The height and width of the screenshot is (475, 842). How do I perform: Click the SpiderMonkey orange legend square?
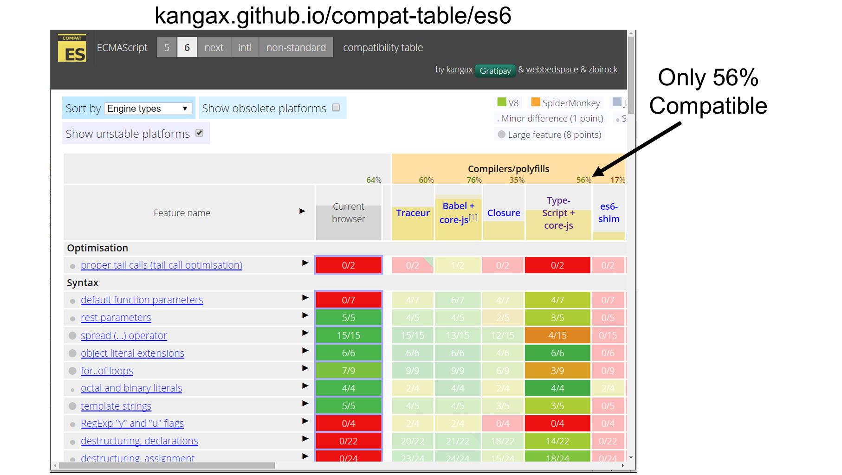536,102
